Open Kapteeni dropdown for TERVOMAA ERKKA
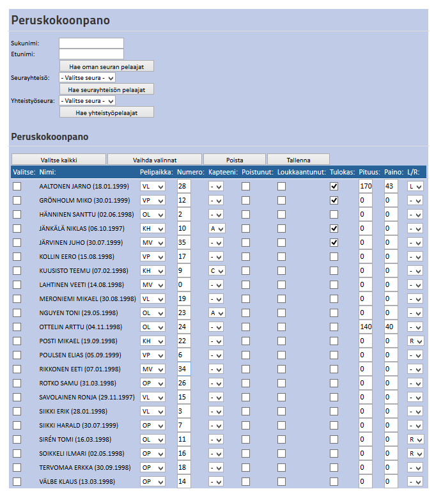The height and width of the screenshot is (496, 434). coord(216,467)
